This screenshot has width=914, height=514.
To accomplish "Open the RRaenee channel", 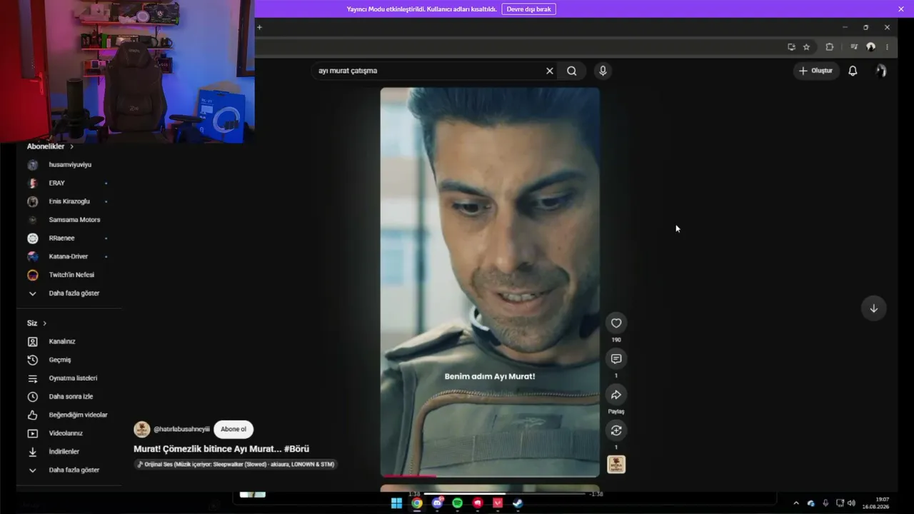I will (69, 238).
